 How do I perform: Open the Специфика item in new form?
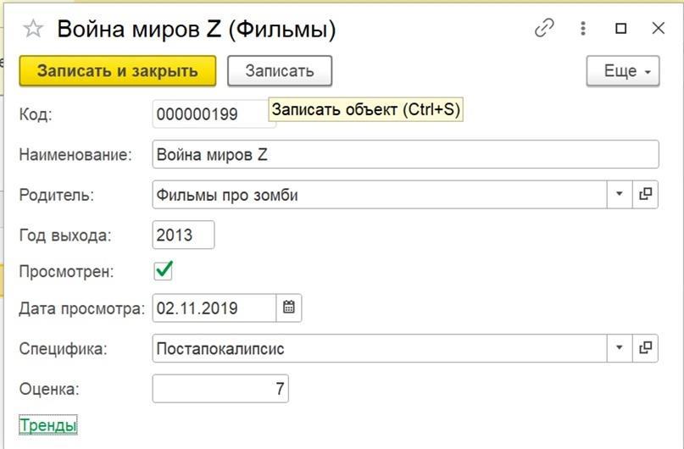pos(645,348)
